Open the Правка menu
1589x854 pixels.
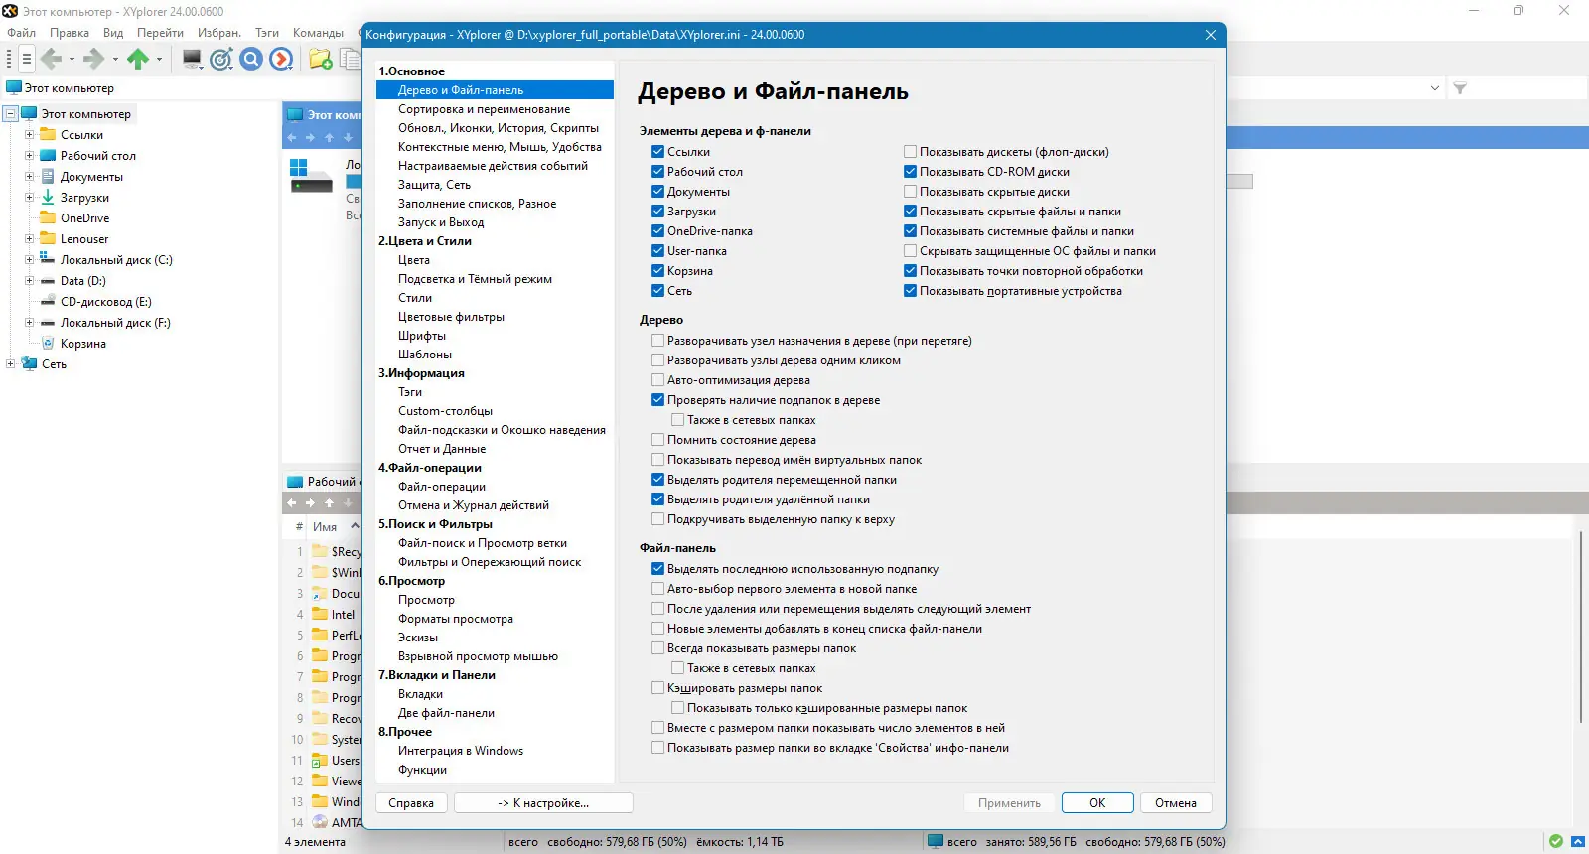(70, 33)
